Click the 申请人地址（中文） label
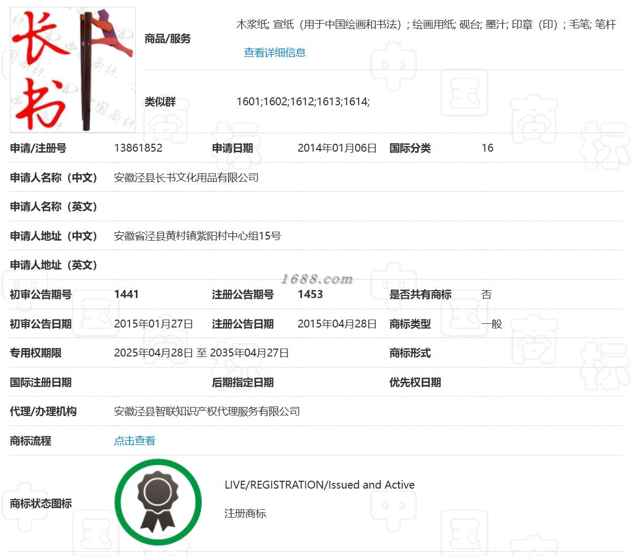 pyautogui.click(x=54, y=236)
